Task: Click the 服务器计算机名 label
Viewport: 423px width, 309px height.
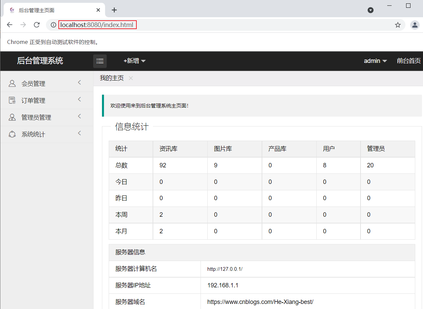Action: coord(136,269)
